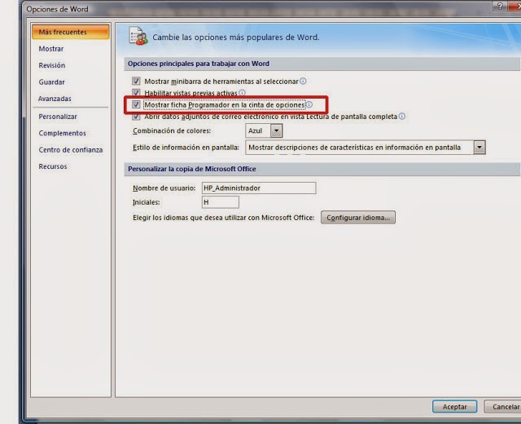Click 'Elegir los idiomas que desea utilizar' label
The width and height of the screenshot is (521, 424).
tap(224, 218)
